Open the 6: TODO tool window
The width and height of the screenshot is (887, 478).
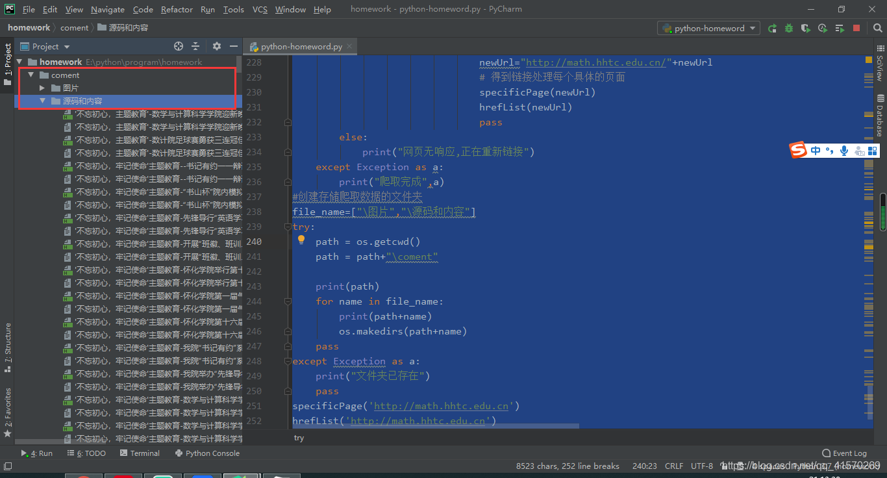pyautogui.click(x=86, y=453)
